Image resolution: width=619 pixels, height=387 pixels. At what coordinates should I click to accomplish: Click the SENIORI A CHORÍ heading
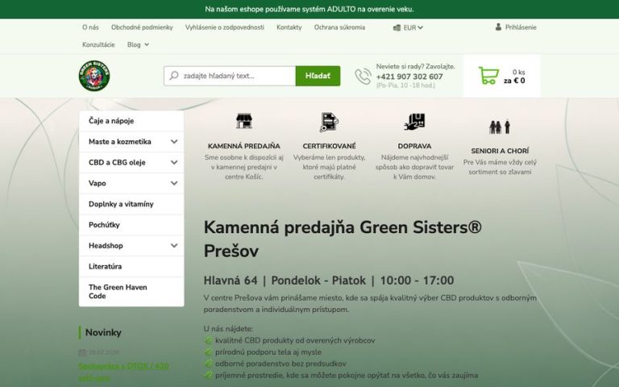[x=500, y=151]
